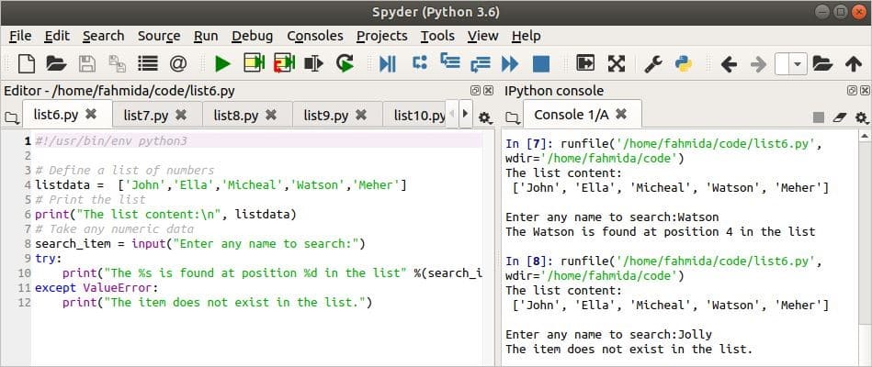Clear console with eraser icon

840,117
